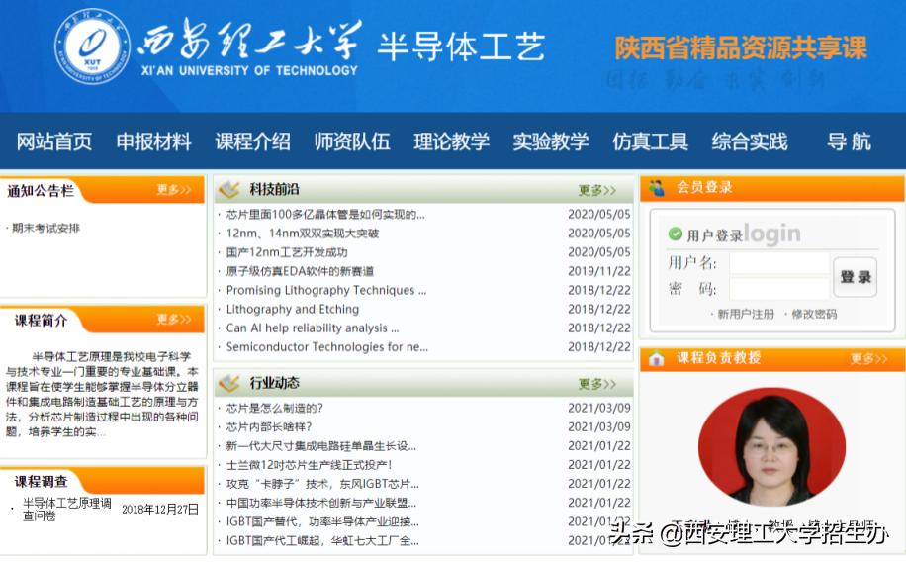
Task: Click the green check icon by 用户登录
Action: [675, 234]
